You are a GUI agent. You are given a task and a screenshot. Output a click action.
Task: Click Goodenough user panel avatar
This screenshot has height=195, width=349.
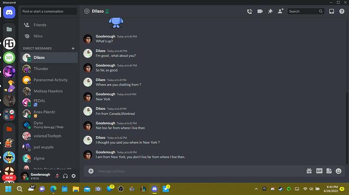pyautogui.click(x=25, y=176)
